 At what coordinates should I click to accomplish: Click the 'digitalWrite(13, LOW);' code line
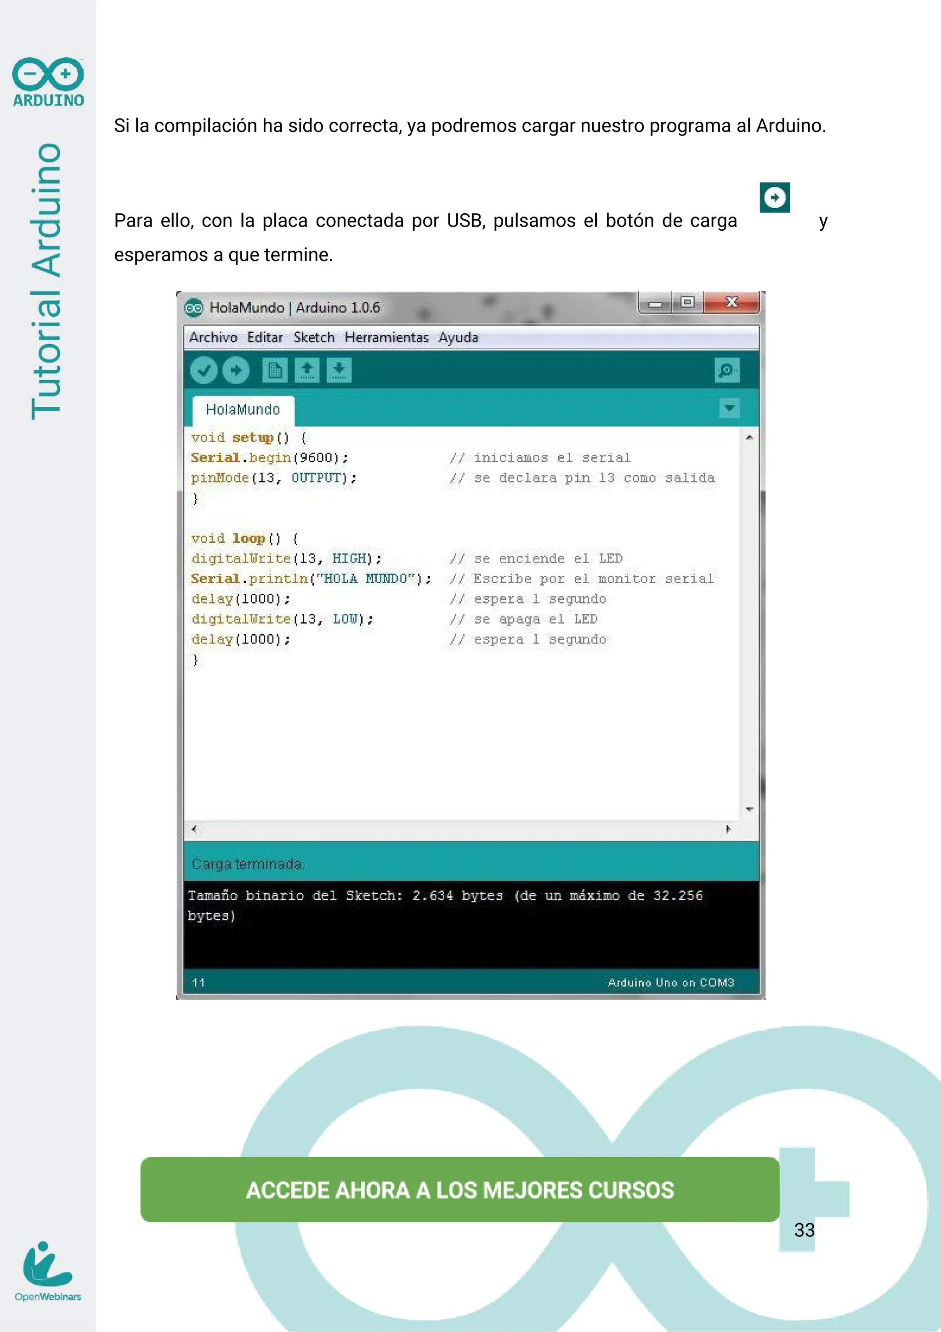[x=283, y=620]
